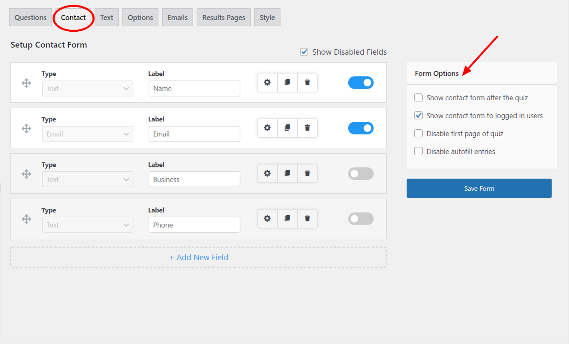
Task: Delete the Email field via trash icon
Action: (307, 128)
